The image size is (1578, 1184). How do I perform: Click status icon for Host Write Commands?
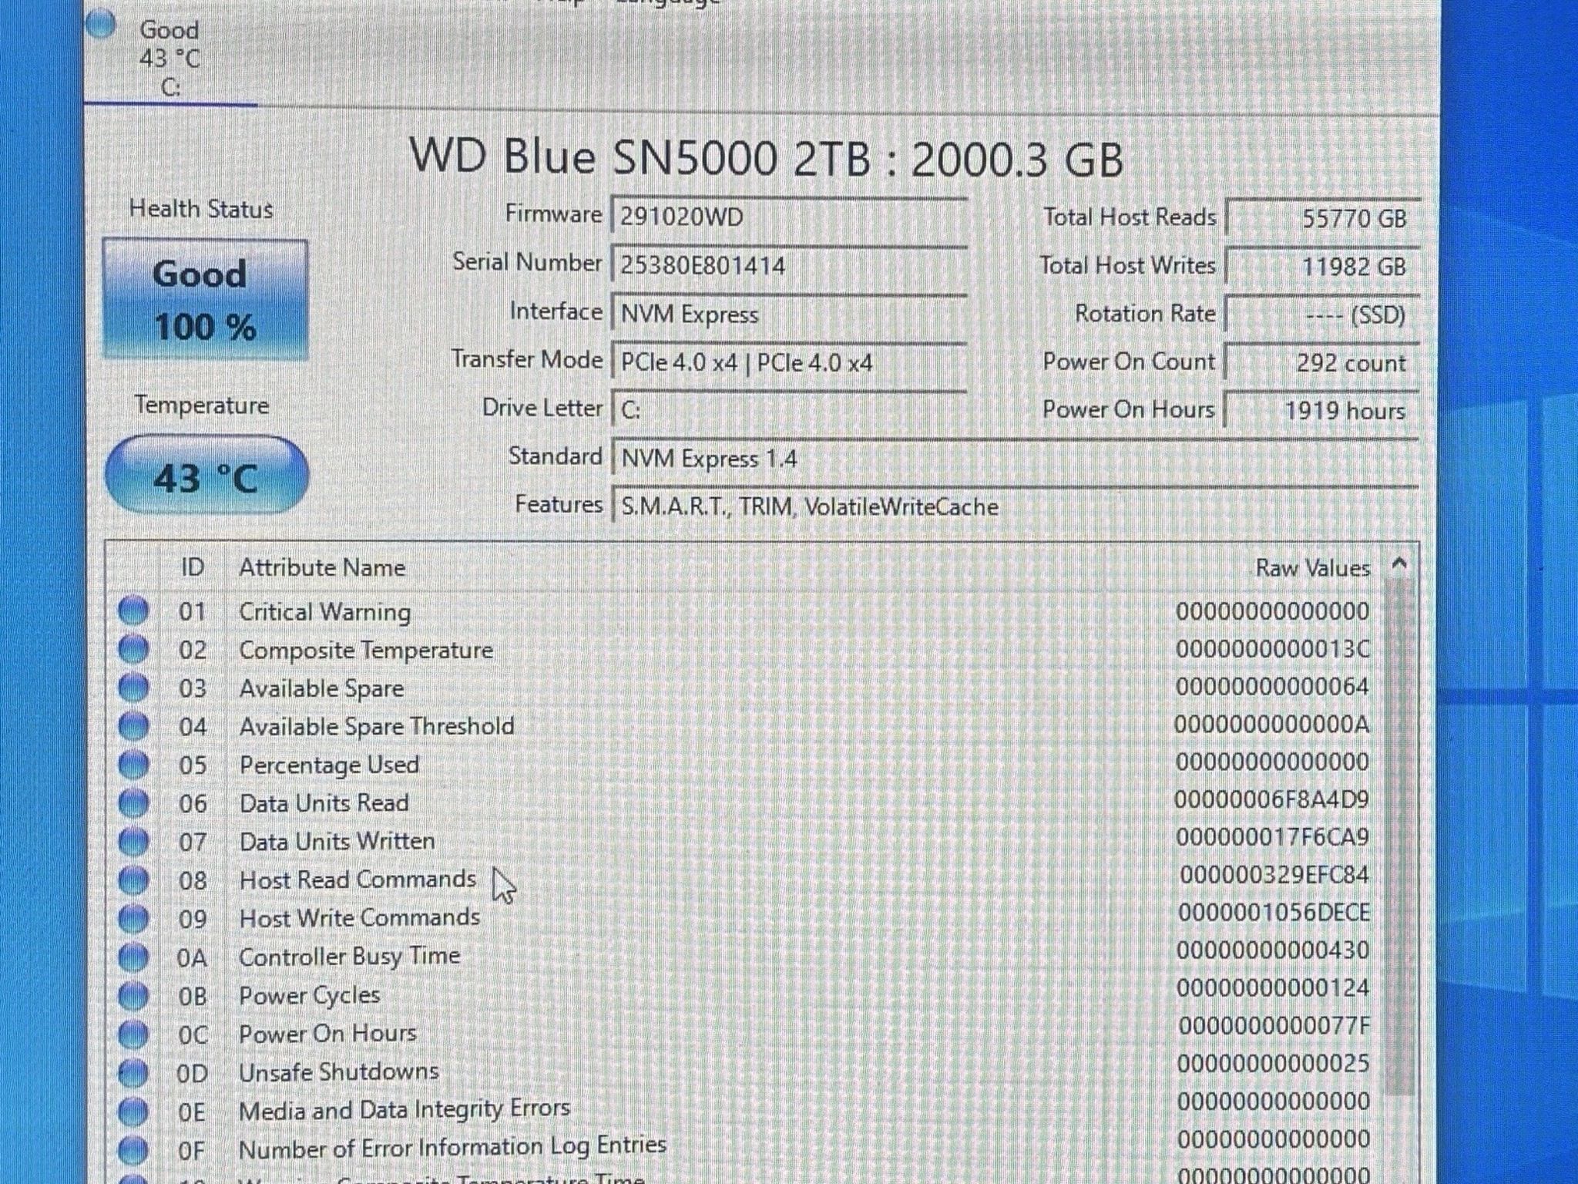pyautogui.click(x=133, y=919)
